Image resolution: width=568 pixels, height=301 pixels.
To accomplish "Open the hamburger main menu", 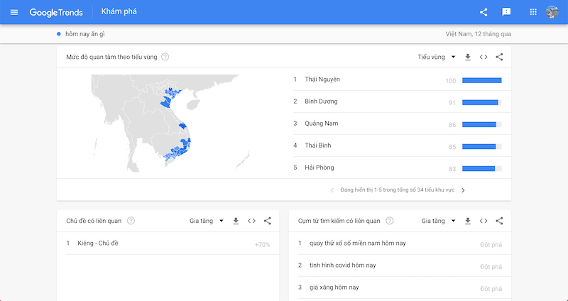I will point(14,12).
